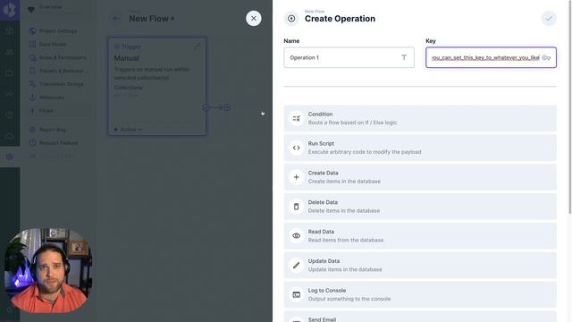Choose the Run Script operation
The width and height of the screenshot is (572, 322).
click(420, 148)
